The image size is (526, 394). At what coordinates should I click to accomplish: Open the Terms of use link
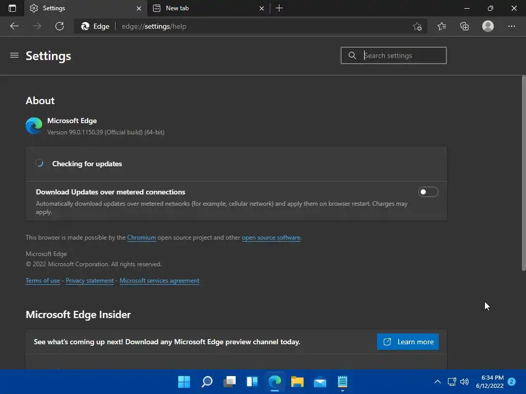(43, 281)
